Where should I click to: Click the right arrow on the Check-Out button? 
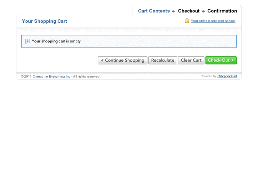pyautogui.click(x=233, y=60)
